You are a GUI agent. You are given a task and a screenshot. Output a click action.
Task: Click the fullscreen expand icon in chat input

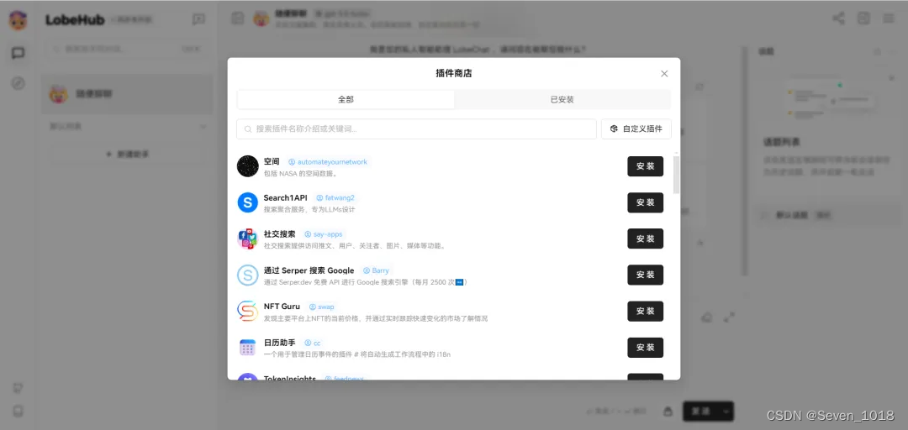click(729, 317)
